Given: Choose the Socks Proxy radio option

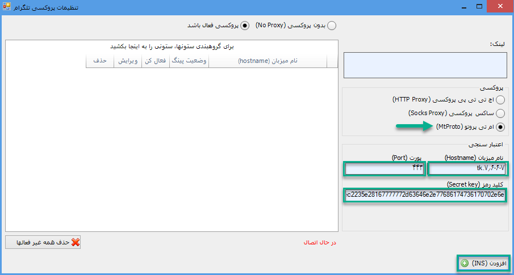Looking at the screenshot, I should pos(500,113).
